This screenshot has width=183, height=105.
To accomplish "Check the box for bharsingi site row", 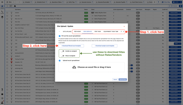I will click(x=7, y=65).
